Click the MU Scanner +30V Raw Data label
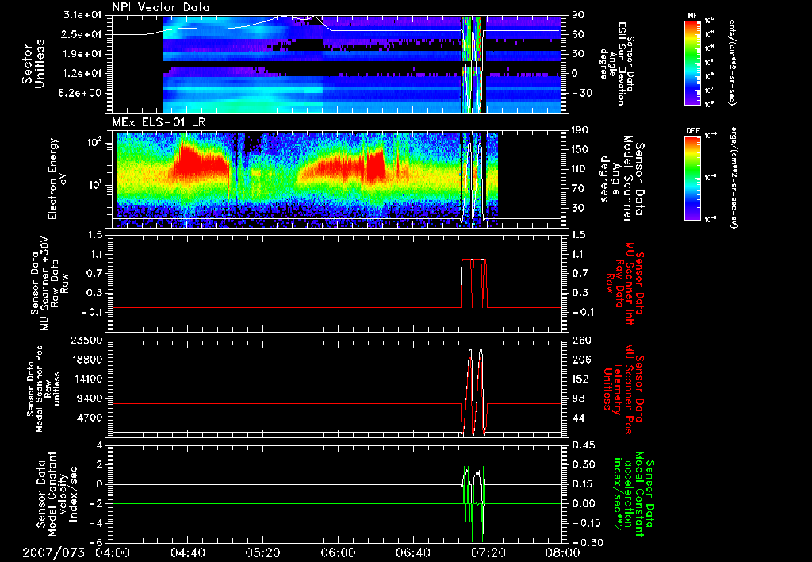The height and width of the screenshot is (562, 812). [x=50, y=283]
